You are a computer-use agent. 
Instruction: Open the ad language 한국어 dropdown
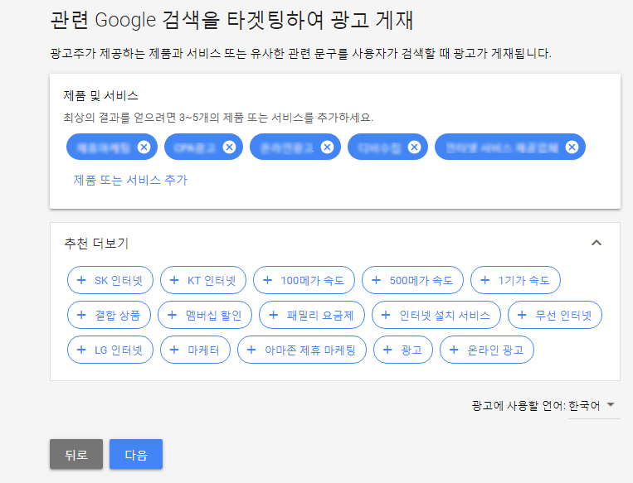click(592, 405)
